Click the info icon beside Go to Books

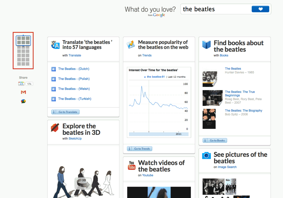tap(205, 140)
